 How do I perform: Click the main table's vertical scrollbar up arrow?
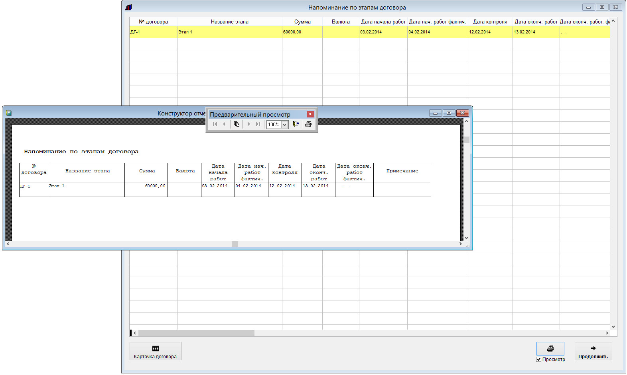point(613,21)
